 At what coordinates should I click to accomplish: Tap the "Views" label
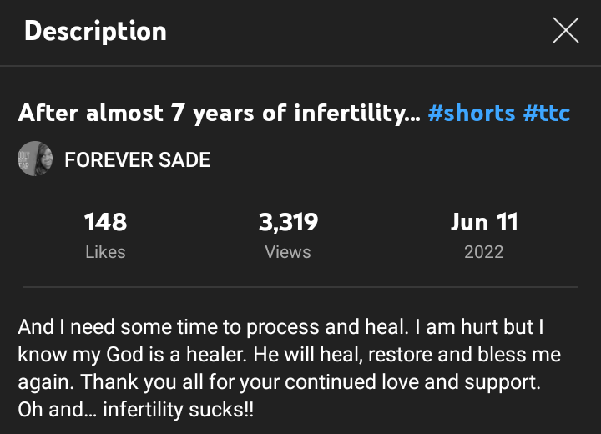point(288,251)
